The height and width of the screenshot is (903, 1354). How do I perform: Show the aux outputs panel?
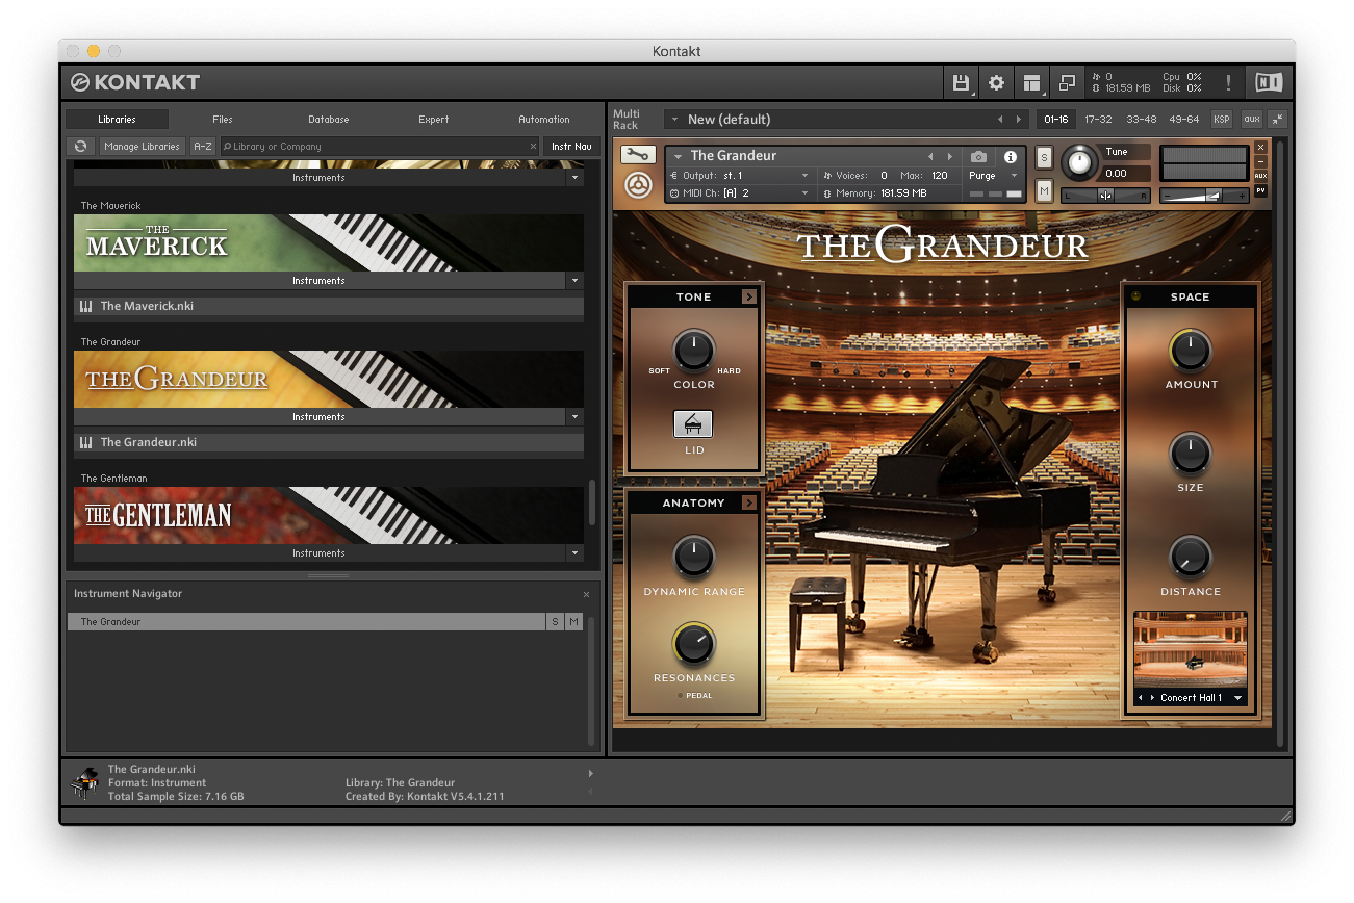click(1251, 119)
